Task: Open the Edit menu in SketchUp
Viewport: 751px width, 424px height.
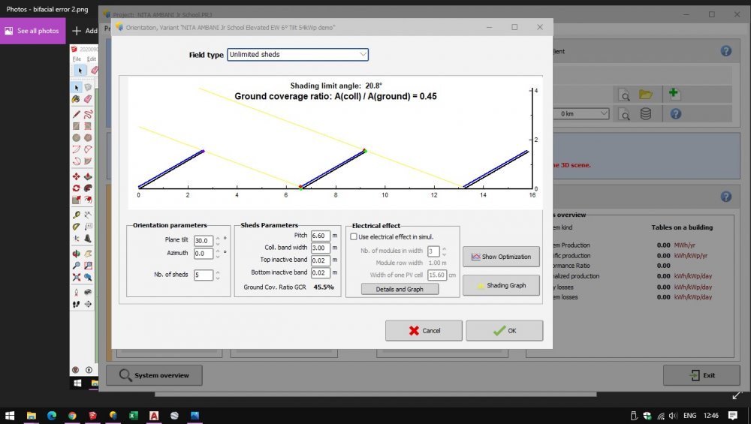Action: coord(92,59)
